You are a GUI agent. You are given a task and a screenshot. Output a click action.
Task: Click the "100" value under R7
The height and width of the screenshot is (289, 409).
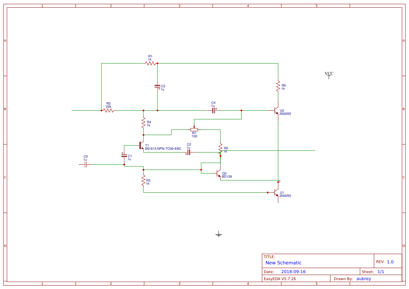coord(195,136)
